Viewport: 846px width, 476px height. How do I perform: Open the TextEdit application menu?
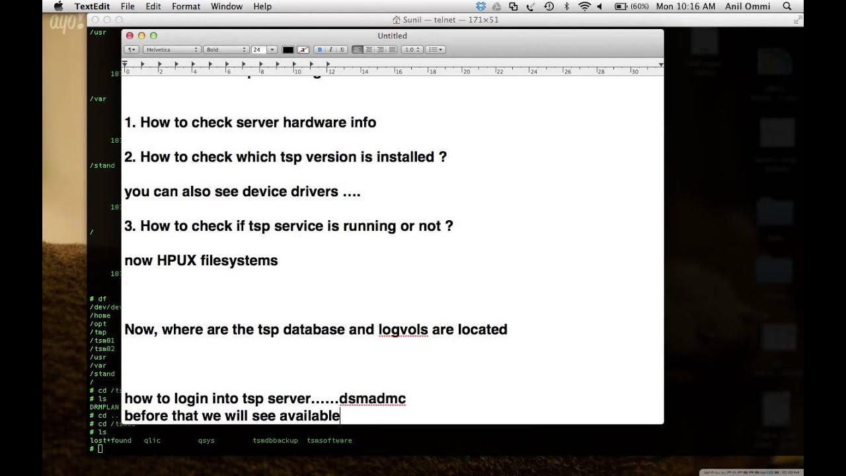pyautogui.click(x=92, y=7)
